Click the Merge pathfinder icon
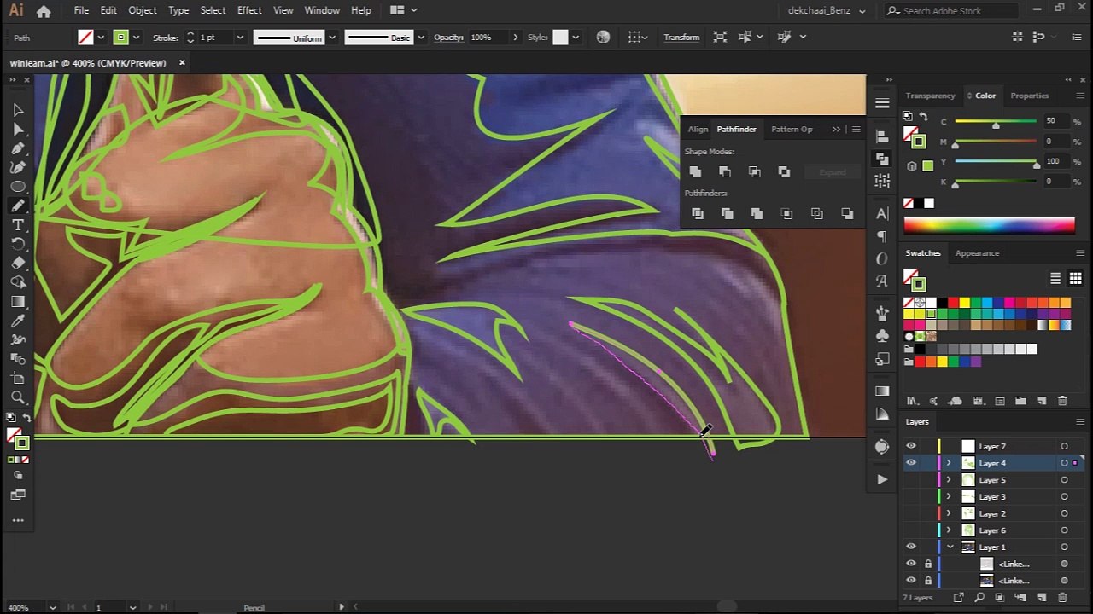 757,213
